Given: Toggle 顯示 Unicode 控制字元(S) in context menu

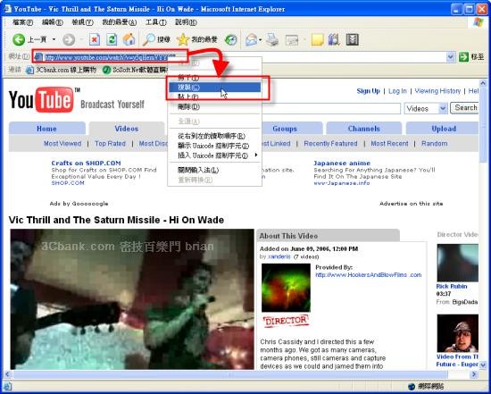Looking at the screenshot, I should pyautogui.click(x=214, y=146).
